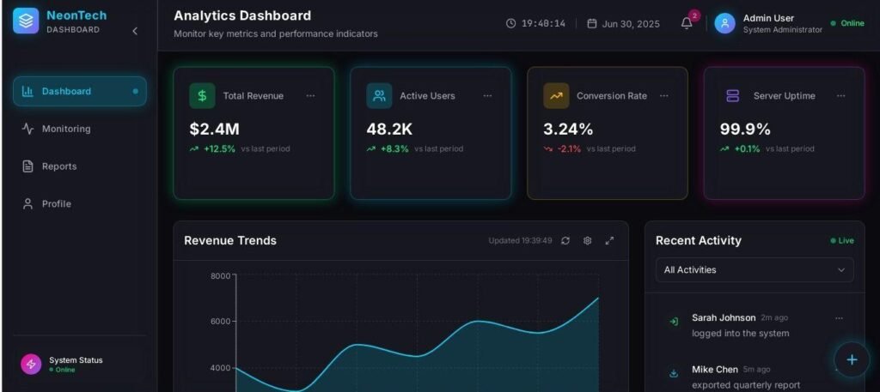Click the dollar icon on Total Revenue
This screenshot has height=392, width=880.
[x=202, y=96]
